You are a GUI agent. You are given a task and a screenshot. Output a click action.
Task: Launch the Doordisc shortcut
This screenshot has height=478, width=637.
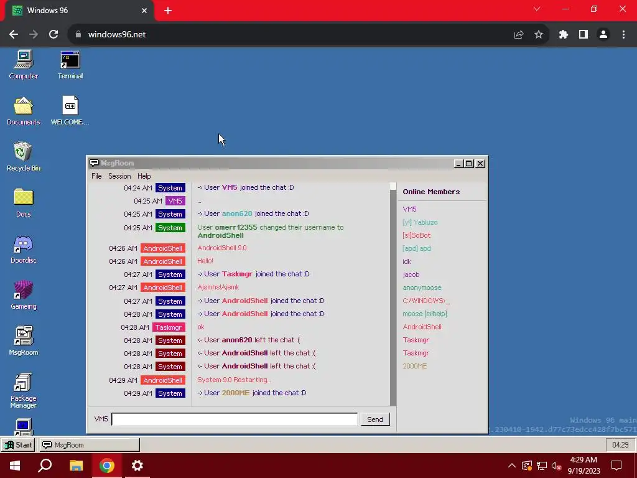coord(23,249)
